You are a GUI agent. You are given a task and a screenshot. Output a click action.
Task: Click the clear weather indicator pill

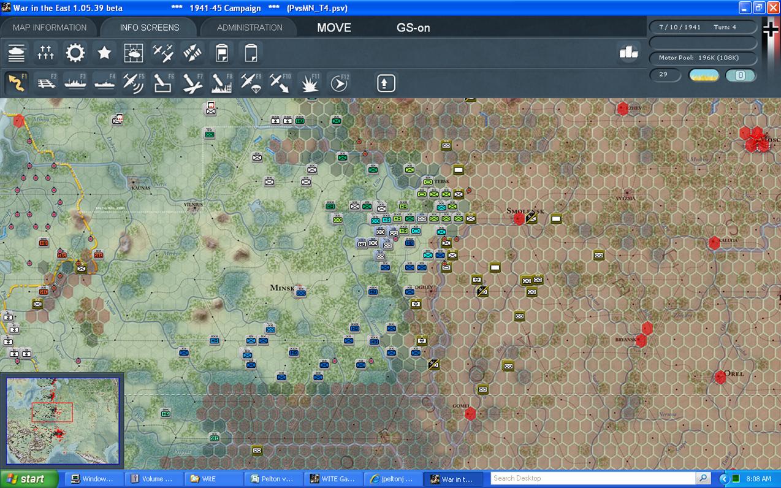[704, 75]
